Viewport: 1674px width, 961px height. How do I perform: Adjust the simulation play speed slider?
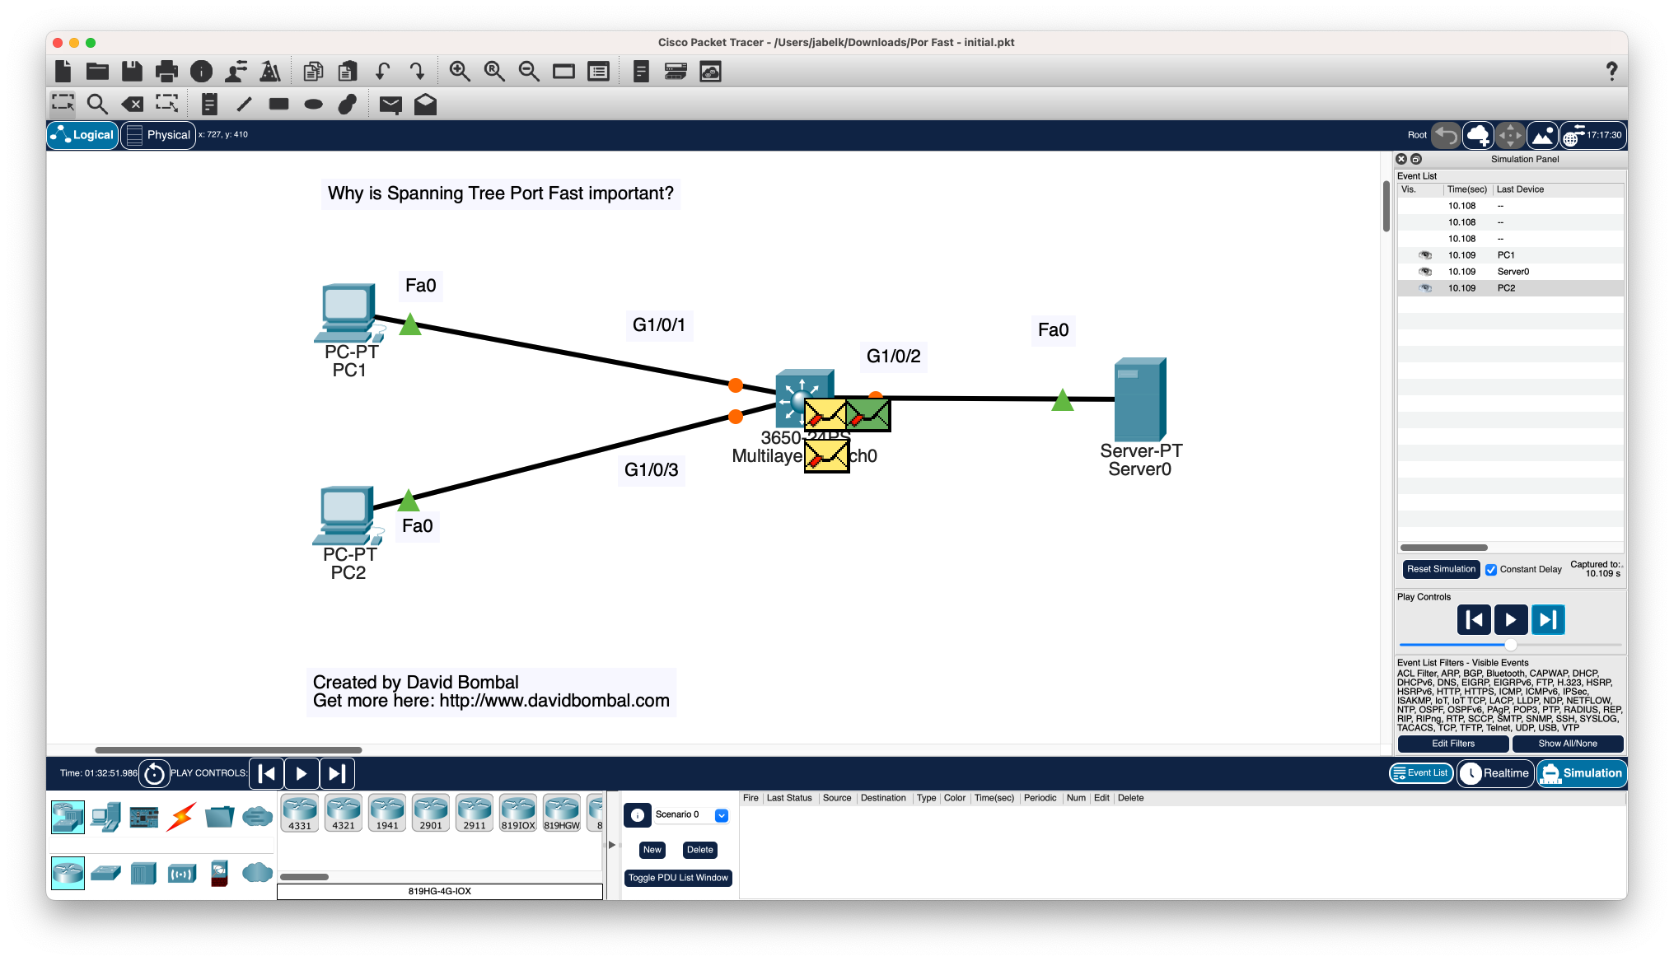(1510, 645)
